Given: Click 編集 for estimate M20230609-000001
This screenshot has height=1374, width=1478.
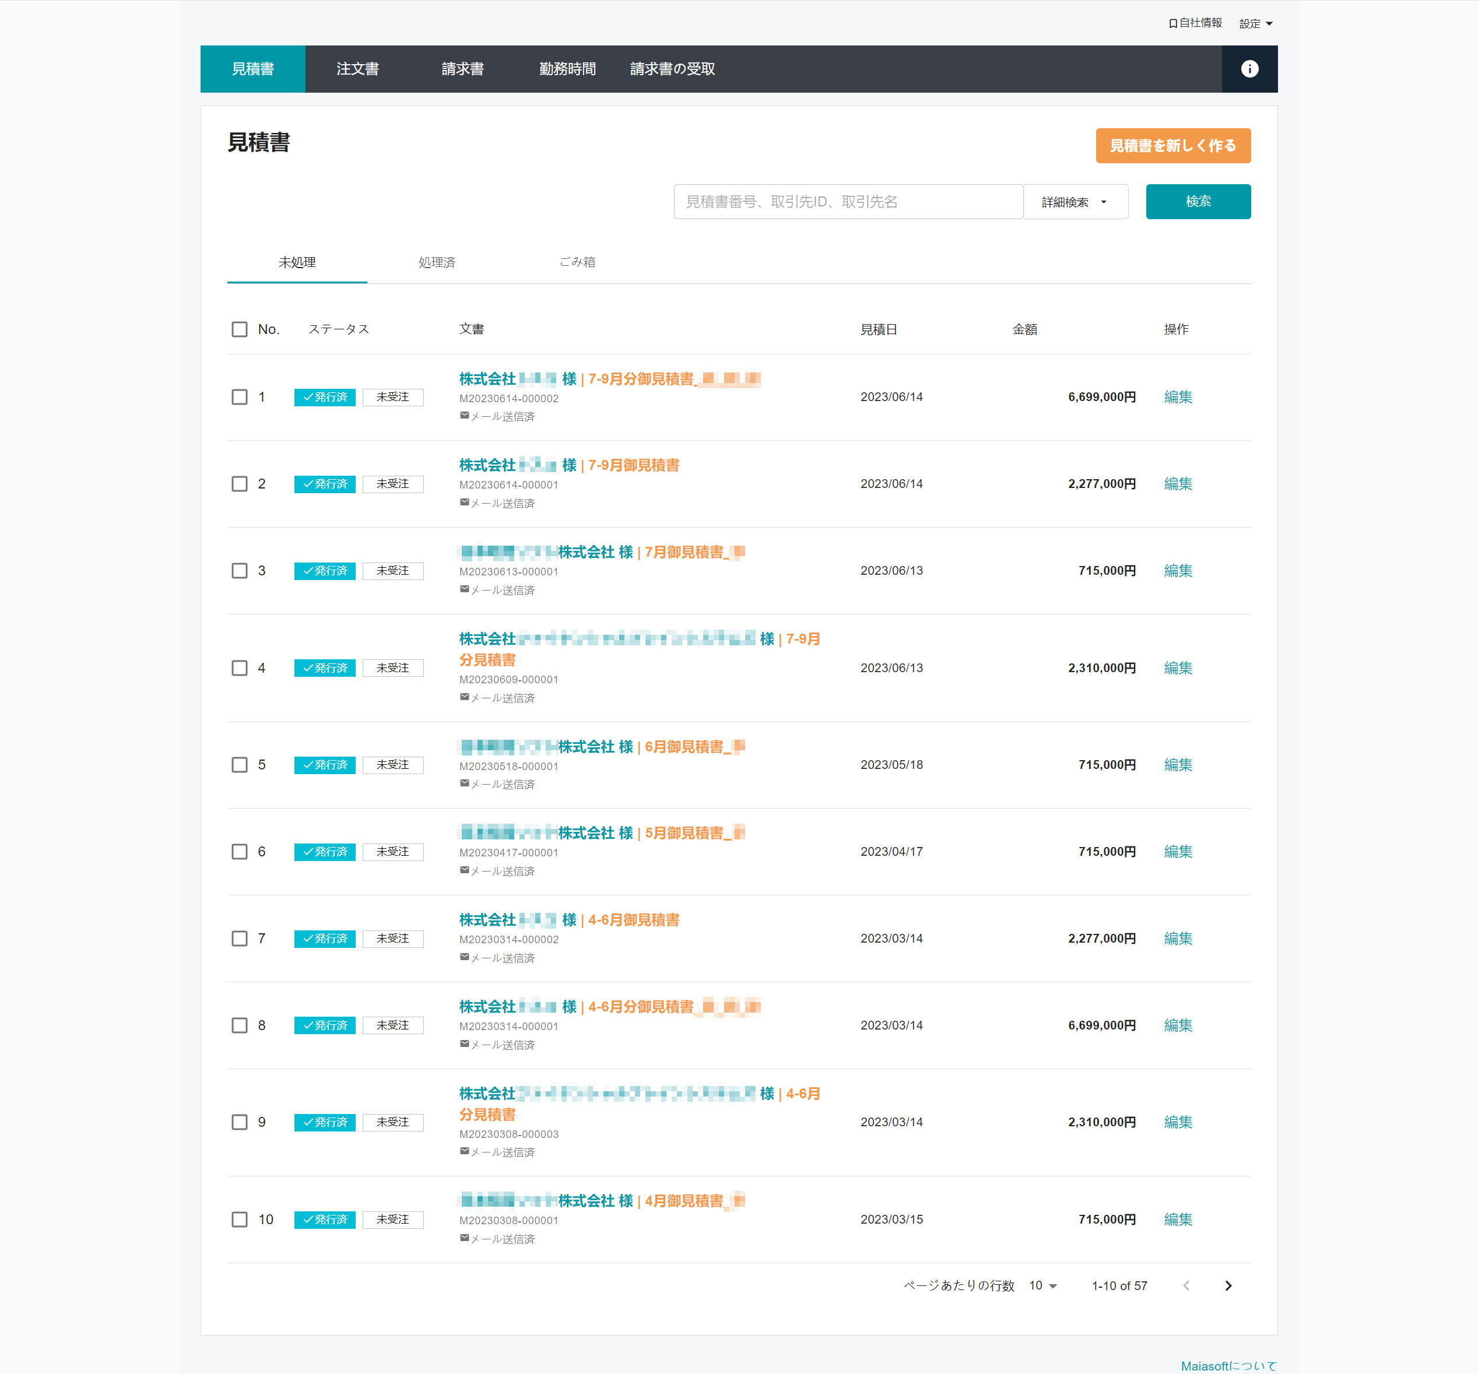Looking at the screenshot, I should pos(1178,669).
